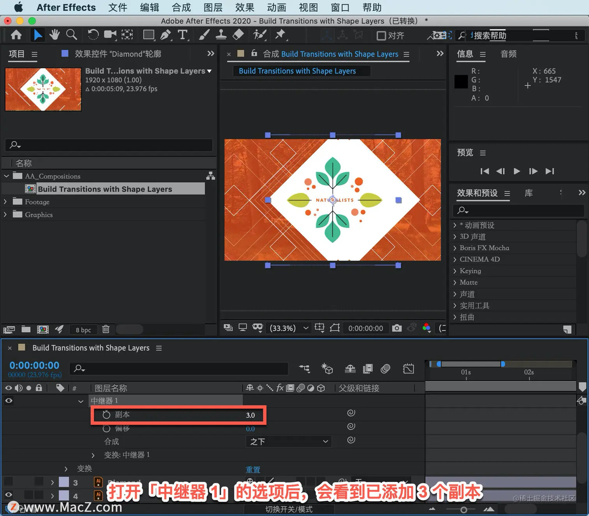Open magnification ratio (33.3%) dropdown
The image size is (589, 516).
pos(289,328)
